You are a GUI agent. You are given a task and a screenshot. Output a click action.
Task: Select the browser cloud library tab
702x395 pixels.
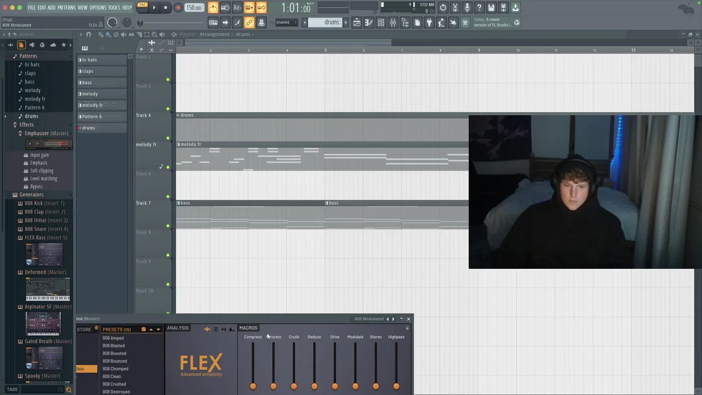point(53,45)
